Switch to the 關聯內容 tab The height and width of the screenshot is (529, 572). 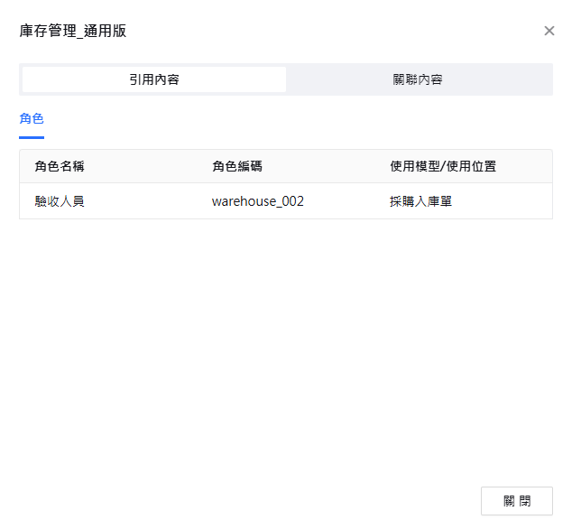[418, 79]
